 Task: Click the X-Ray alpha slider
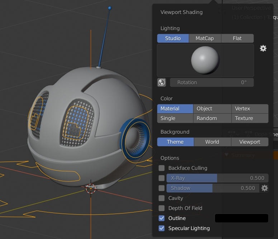(x=217, y=178)
